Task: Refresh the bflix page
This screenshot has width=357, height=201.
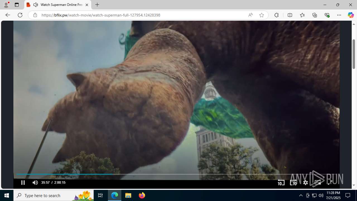Action: pos(20,15)
